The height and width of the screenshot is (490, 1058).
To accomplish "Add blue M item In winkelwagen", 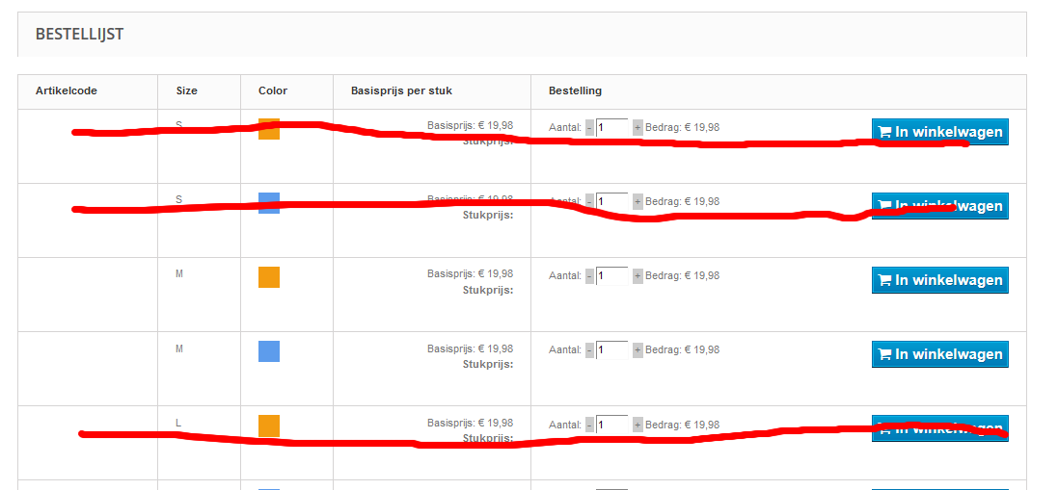I will [x=939, y=354].
